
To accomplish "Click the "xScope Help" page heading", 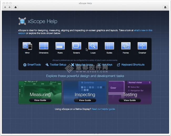I will click(x=43, y=21).
